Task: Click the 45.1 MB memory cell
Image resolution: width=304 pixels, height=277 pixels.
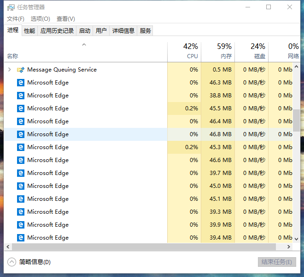Action: point(218,199)
